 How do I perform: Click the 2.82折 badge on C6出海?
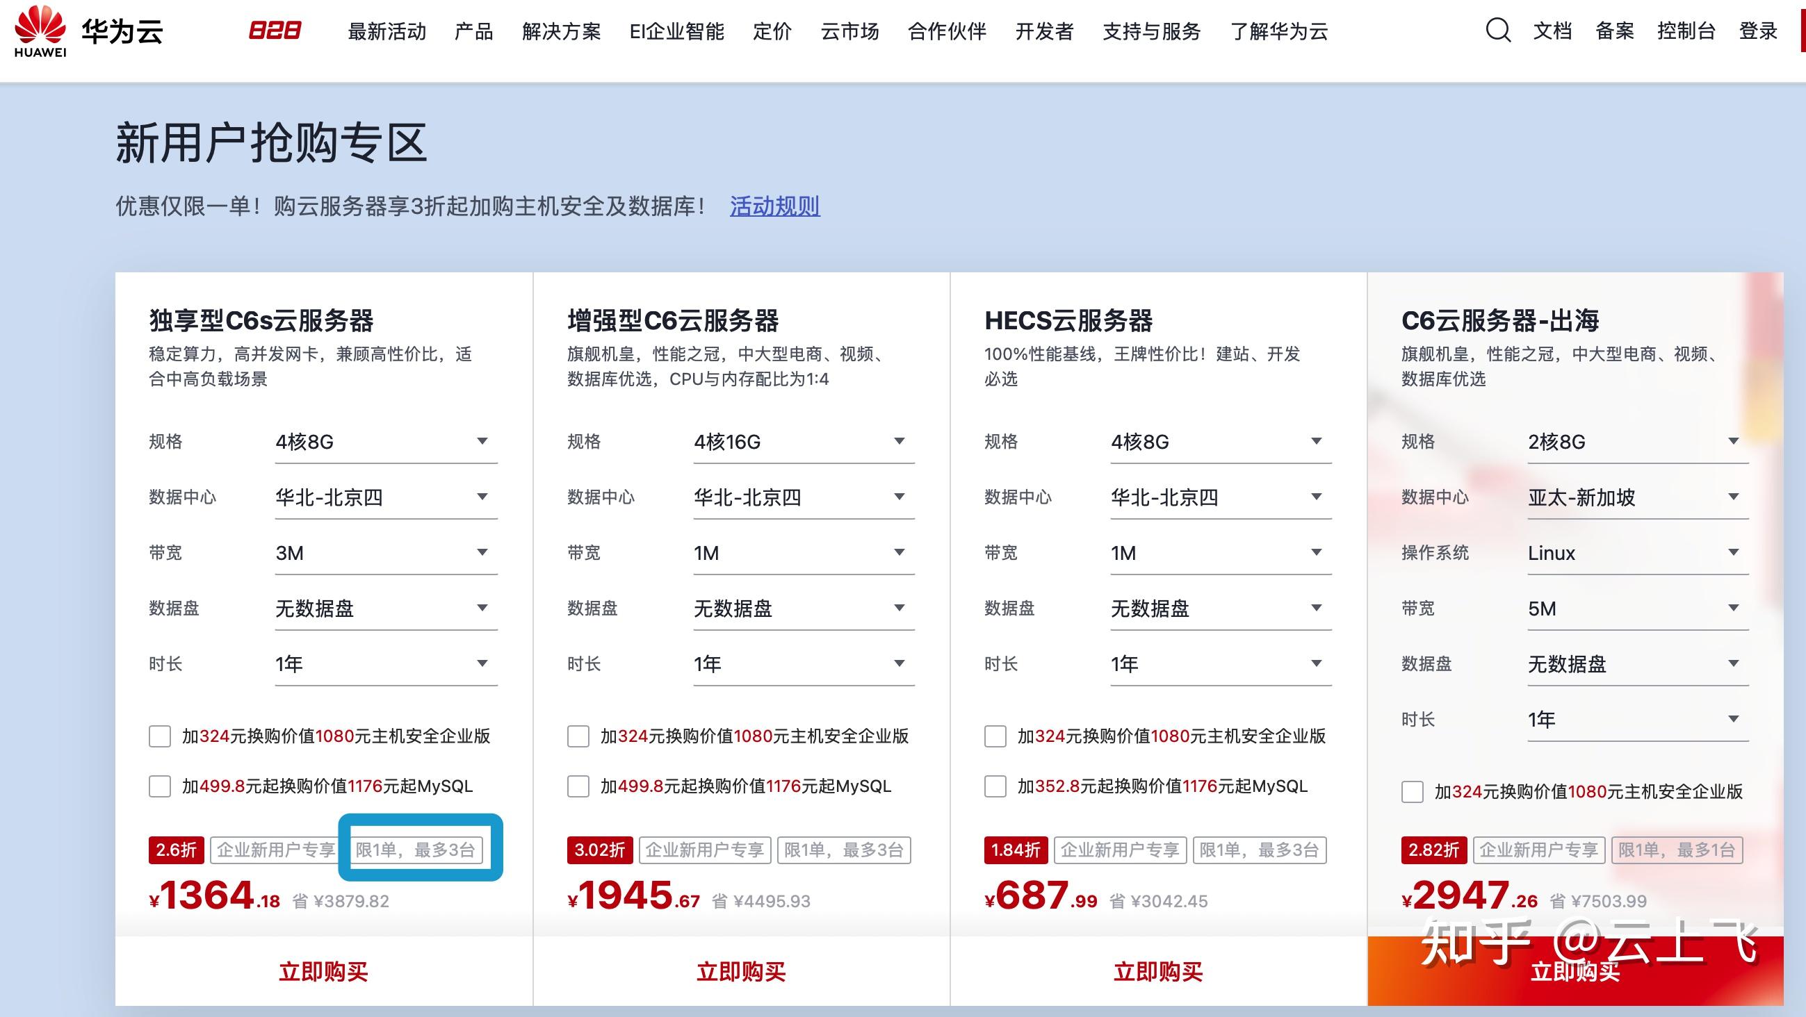1433,850
